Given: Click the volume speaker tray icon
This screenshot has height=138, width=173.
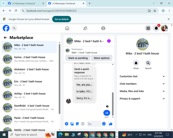Looking at the screenshot, I should (x=144, y=135).
